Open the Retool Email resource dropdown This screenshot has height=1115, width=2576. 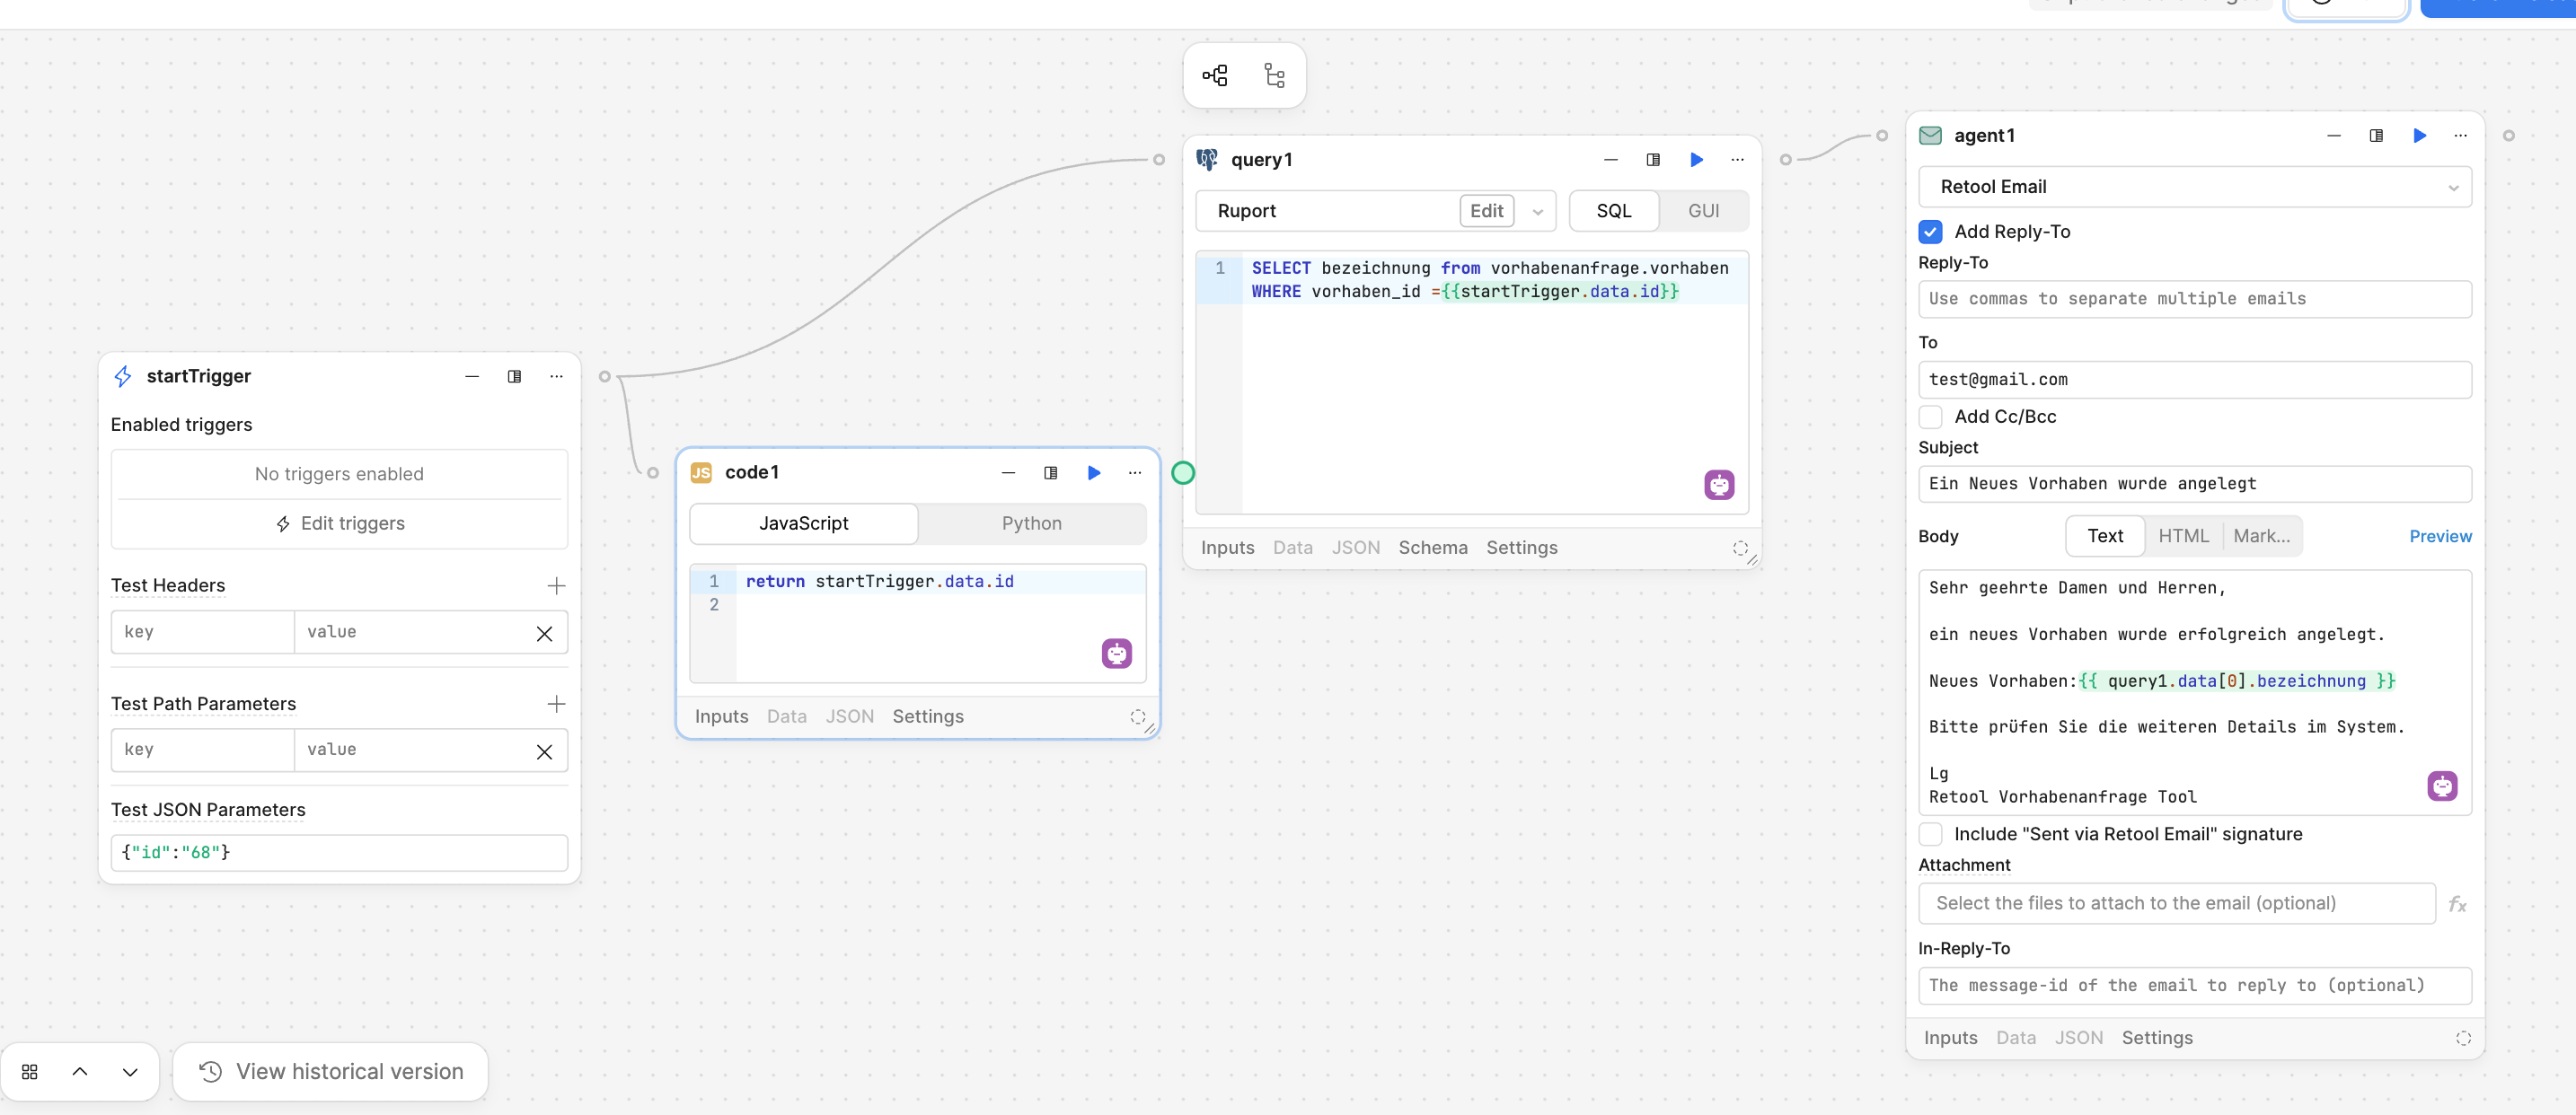click(x=2194, y=188)
